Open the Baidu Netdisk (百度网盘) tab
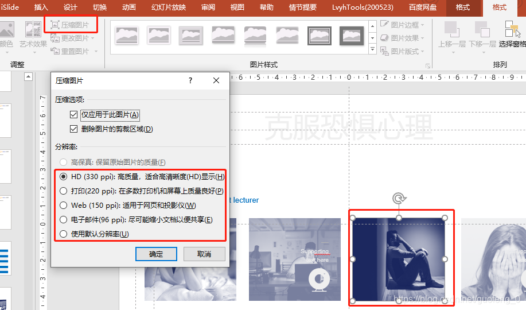Viewport: 526px width, 310px height. pyautogui.click(x=423, y=7)
